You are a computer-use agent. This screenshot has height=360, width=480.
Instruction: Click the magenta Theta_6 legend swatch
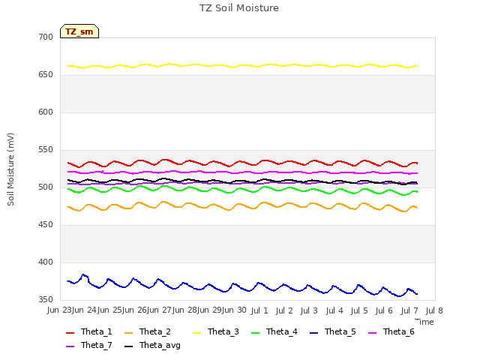[x=372, y=333]
